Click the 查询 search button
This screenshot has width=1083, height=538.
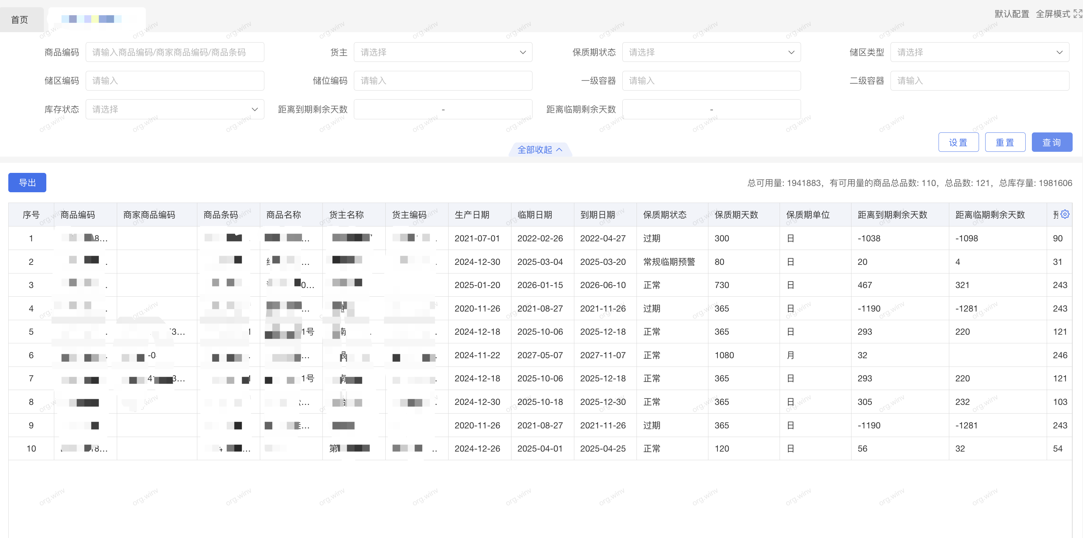coord(1052,142)
